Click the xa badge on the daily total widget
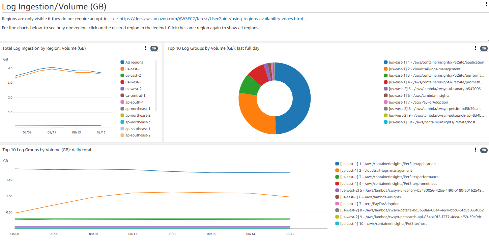This screenshot has width=489, height=241. coord(484,150)
